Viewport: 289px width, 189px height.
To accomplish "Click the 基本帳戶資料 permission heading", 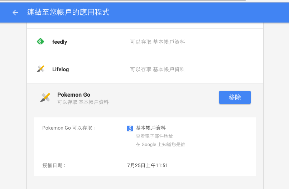I will click(x=151, y=128).
